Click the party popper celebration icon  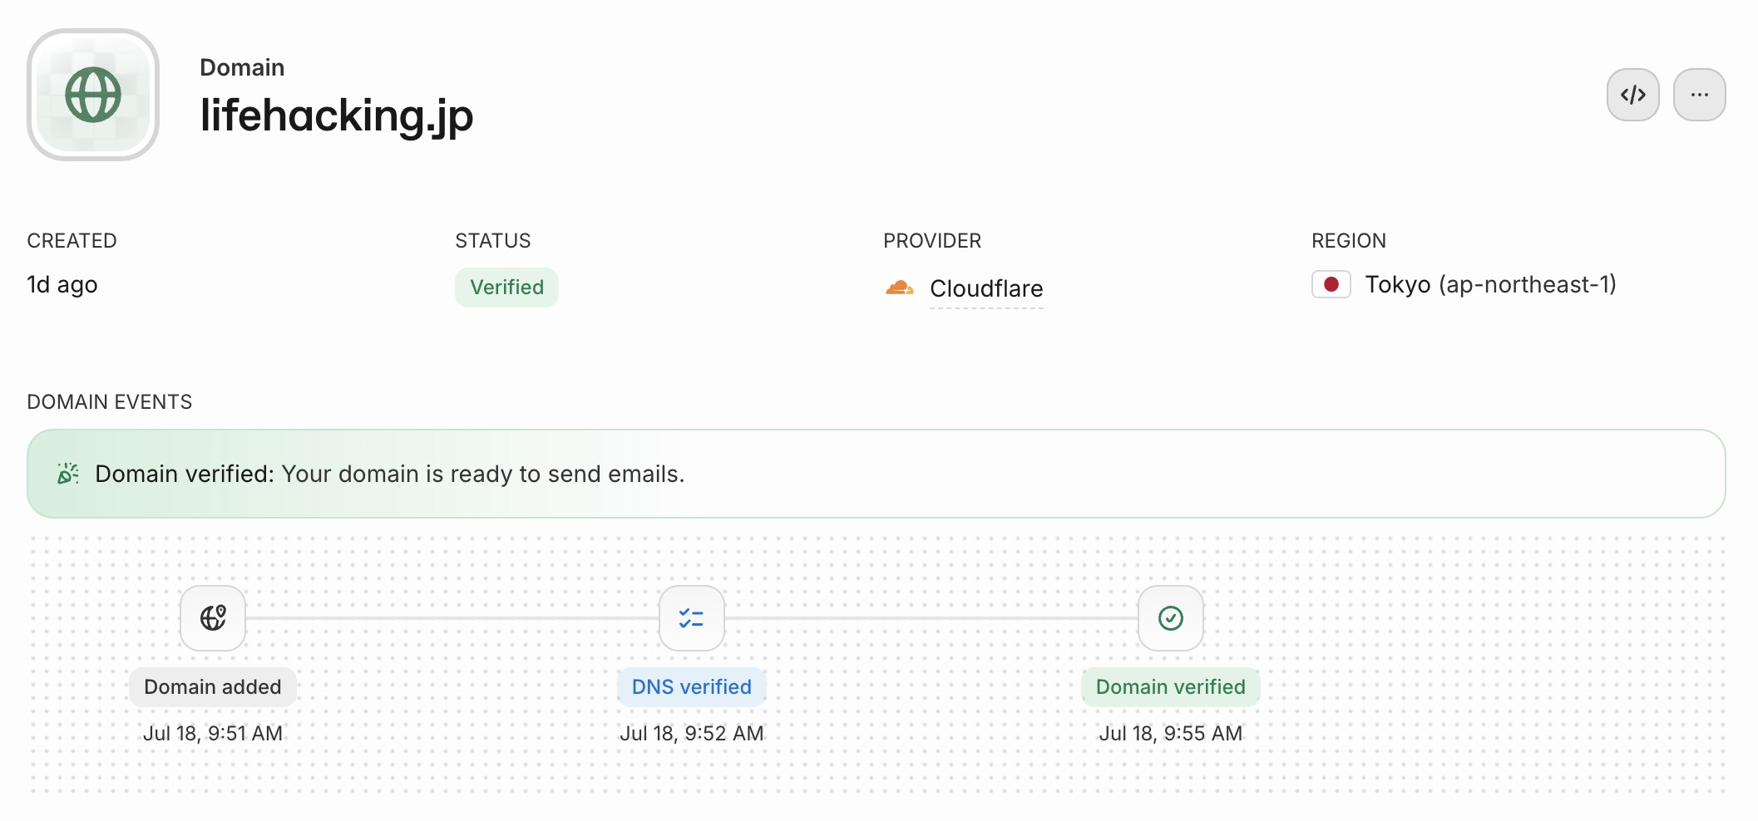coord(67,474)
